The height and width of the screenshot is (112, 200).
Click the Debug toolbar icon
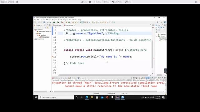pos(50,22)
